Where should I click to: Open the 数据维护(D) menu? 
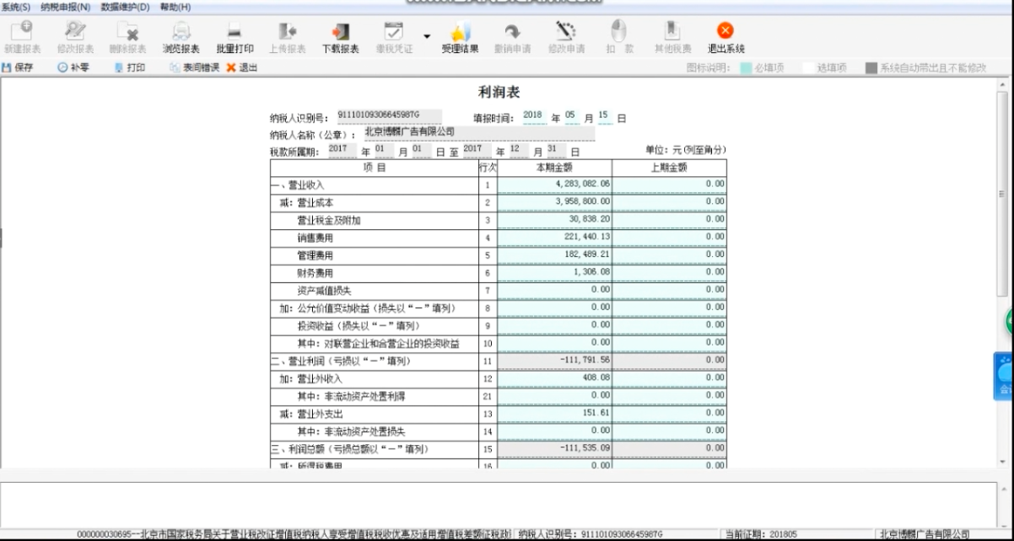click(x=125, y=7)
